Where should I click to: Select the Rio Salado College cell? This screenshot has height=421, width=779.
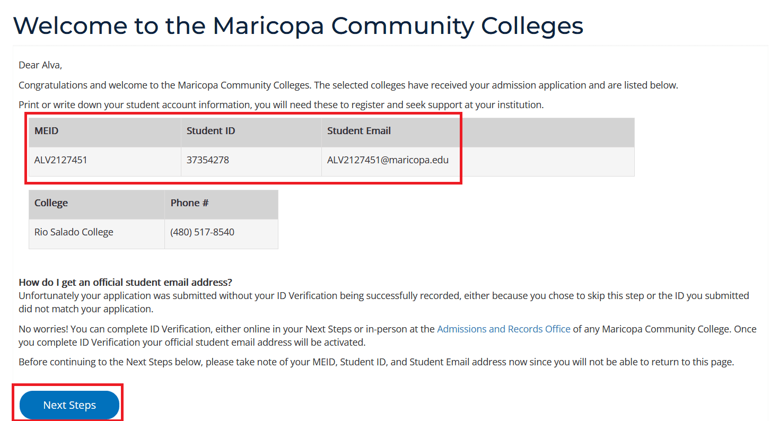[74, 232]
